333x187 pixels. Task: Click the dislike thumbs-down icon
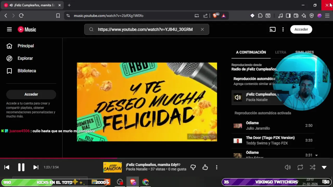pos(193,167)
